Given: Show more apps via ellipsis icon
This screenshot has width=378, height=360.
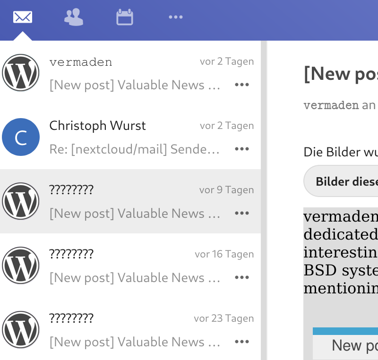Looking at the screenshot, I should (x=175, y=17).
